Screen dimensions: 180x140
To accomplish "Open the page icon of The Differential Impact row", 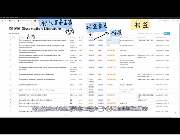I will click(x=20, y=45).
